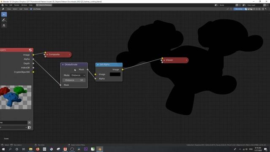Viewport: 270px width, 152px height.
Task: Select the Links Cut tool
Action: tap(4, 25)
